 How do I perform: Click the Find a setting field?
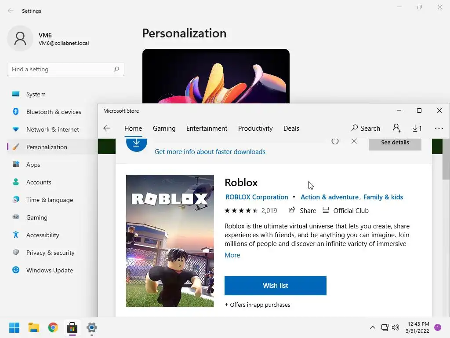(x=66, y=69)
